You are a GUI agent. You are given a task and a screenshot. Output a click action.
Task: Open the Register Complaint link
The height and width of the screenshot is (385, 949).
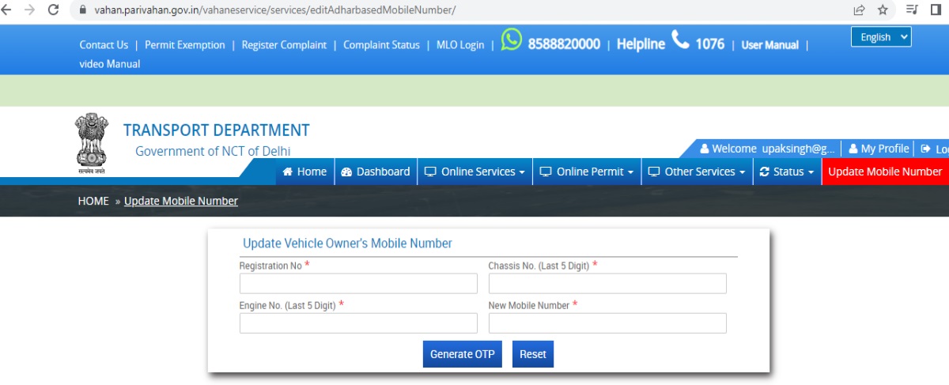pyautogui.click(x=284, y=45)
